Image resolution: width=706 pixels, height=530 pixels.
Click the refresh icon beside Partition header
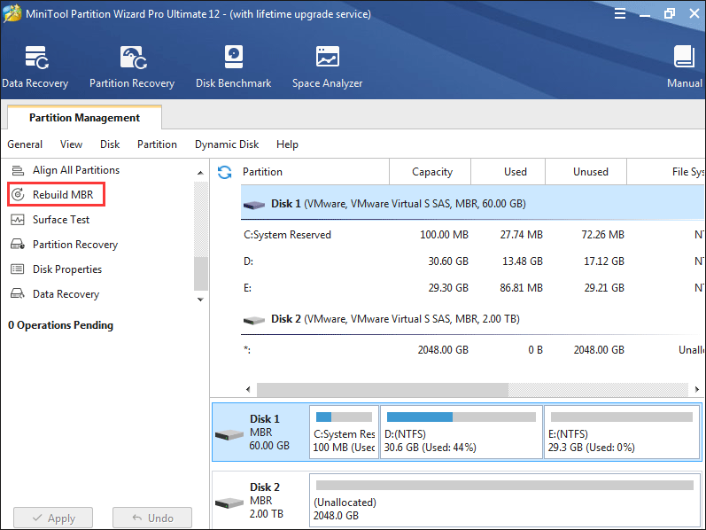[x=224, y=172]
